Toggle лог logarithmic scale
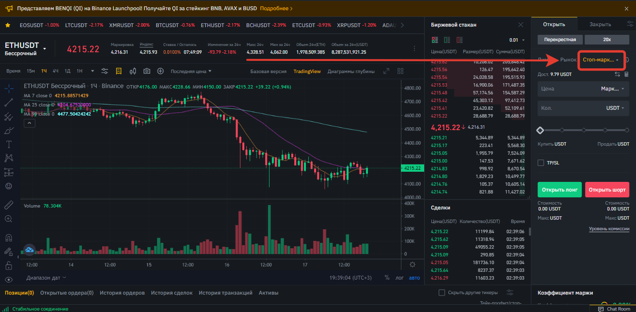 point(399,278)
